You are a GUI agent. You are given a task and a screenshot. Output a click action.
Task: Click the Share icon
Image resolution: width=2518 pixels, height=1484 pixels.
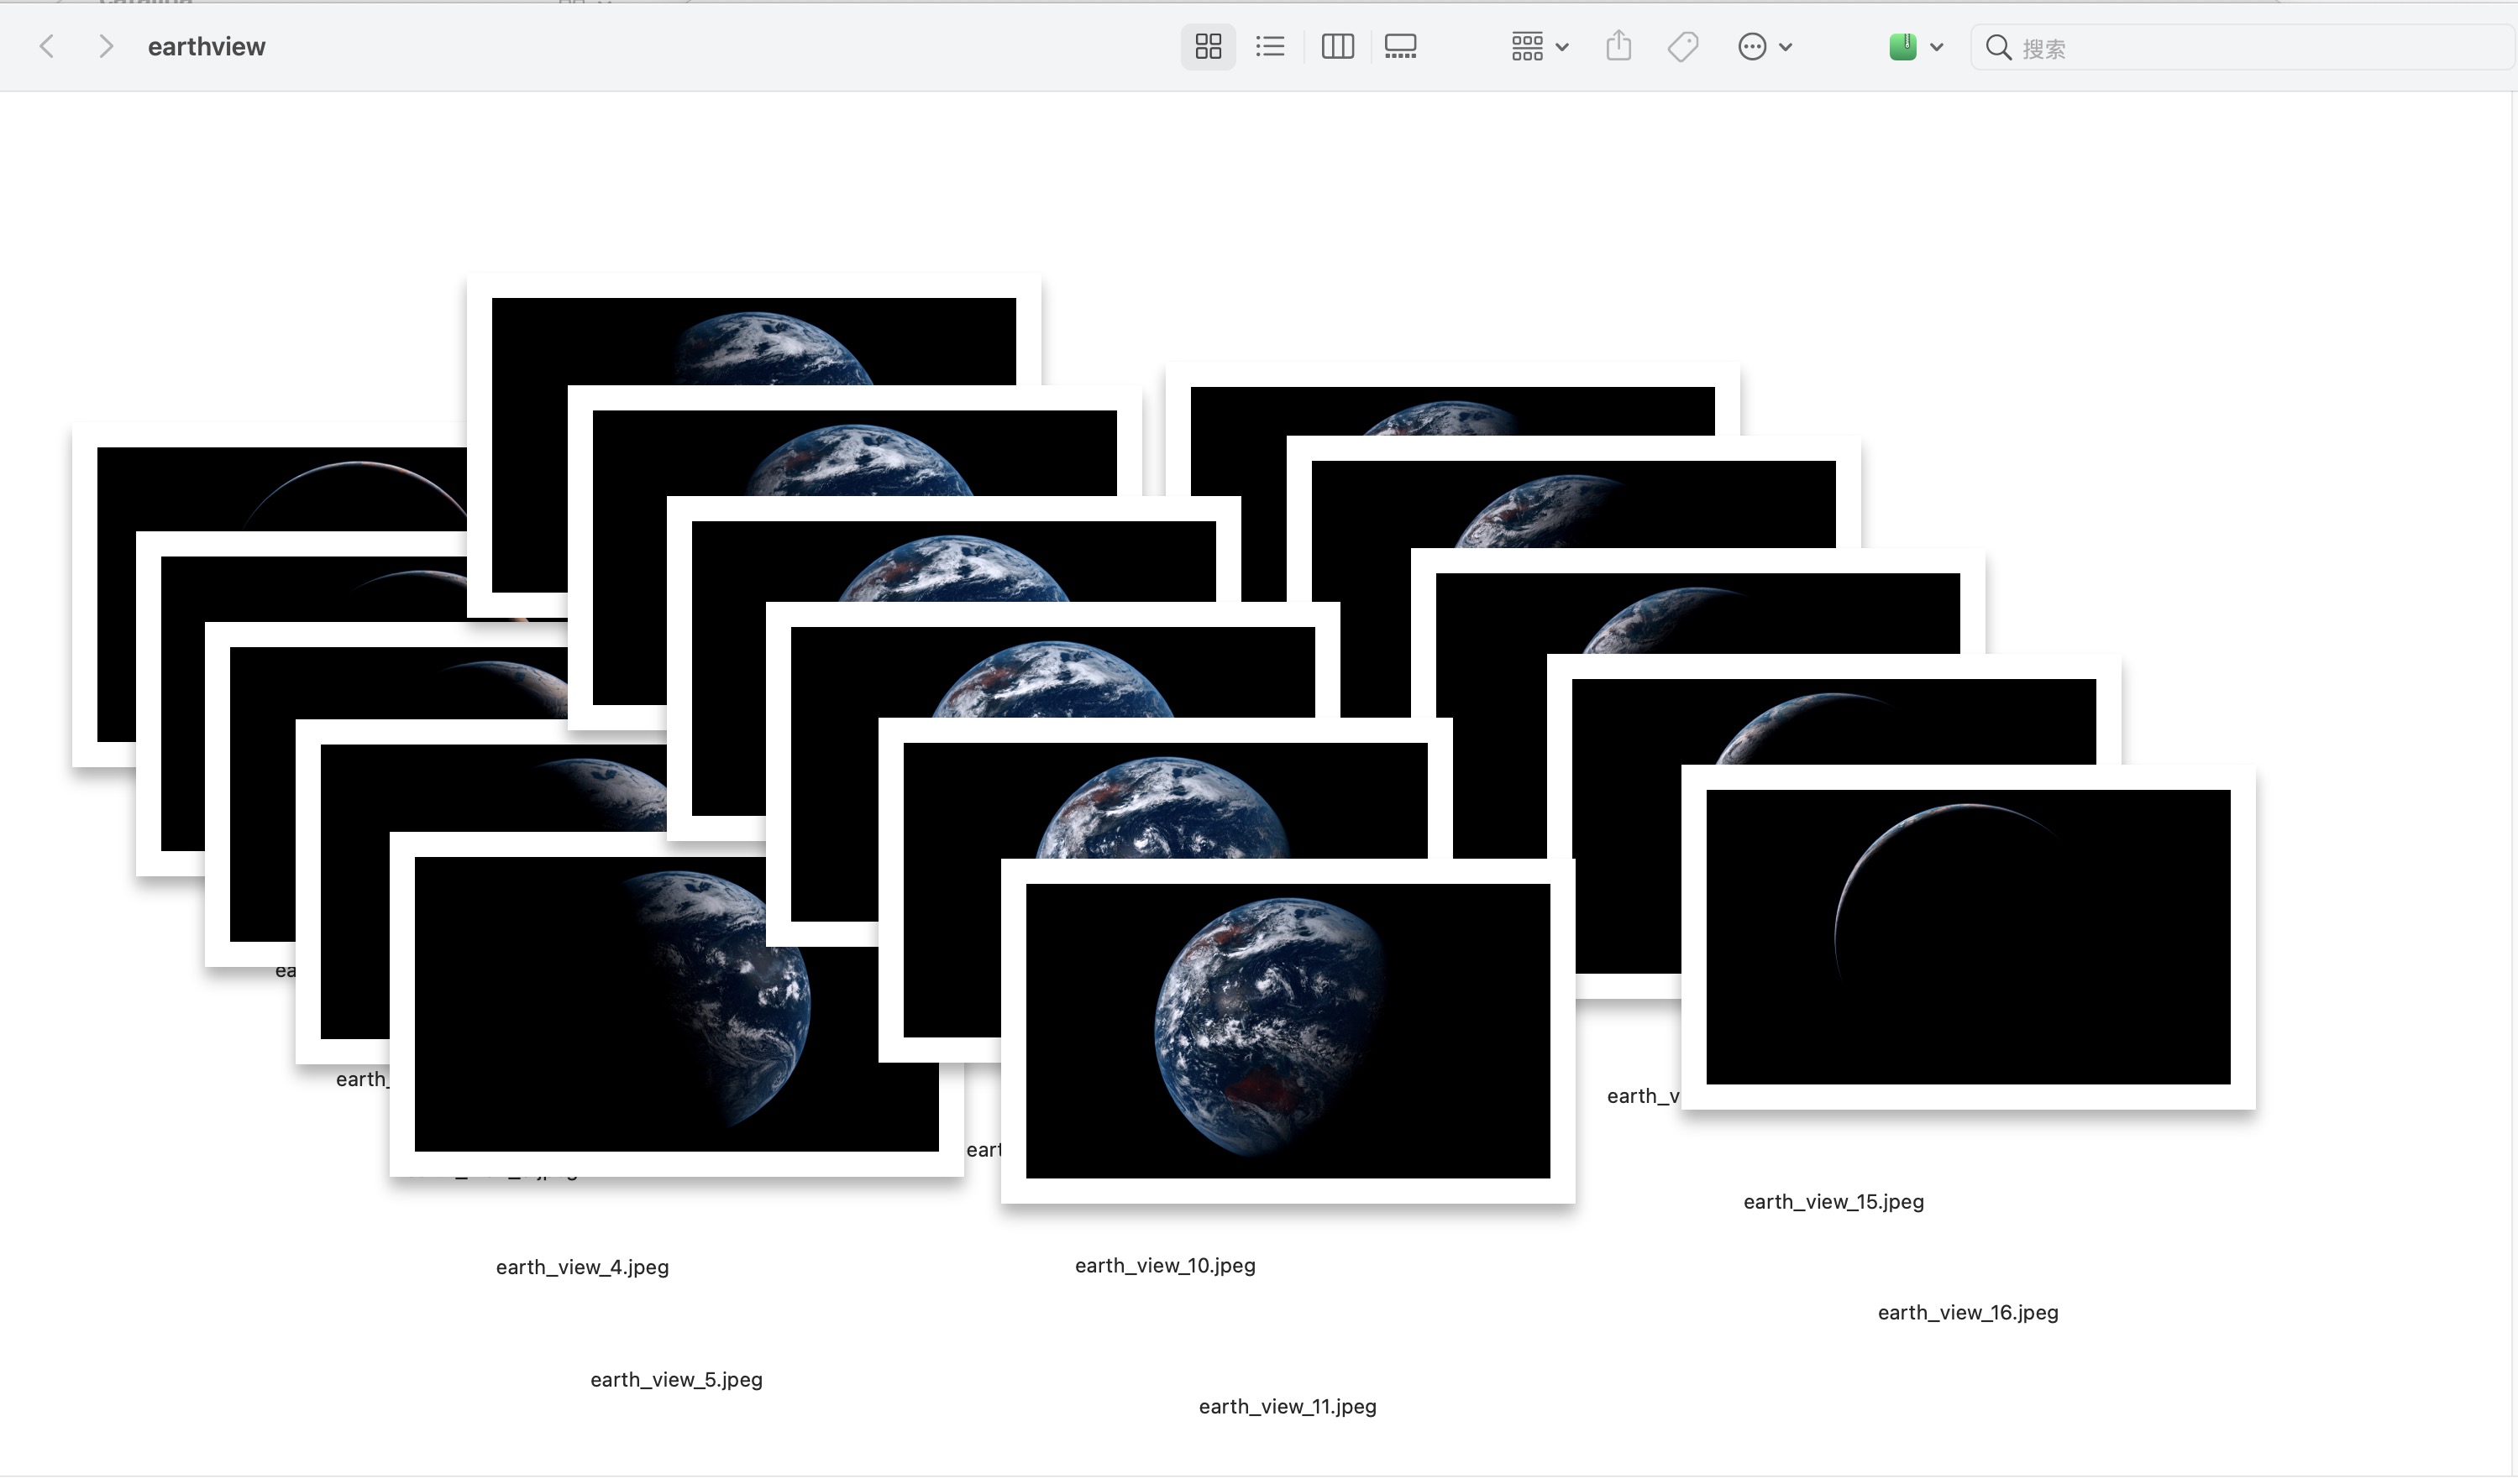coord(1618,47)
